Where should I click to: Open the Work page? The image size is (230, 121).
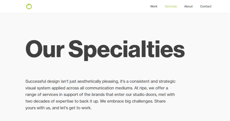(x=154, y=6)
